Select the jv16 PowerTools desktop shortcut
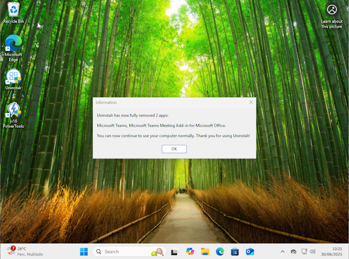This screenshot has width=349, height=259. click(13, 115)
